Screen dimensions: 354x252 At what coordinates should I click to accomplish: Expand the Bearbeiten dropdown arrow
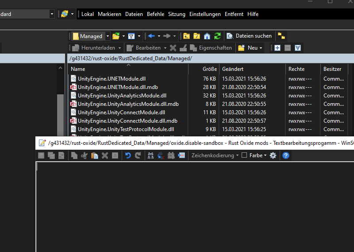(165, 48)
